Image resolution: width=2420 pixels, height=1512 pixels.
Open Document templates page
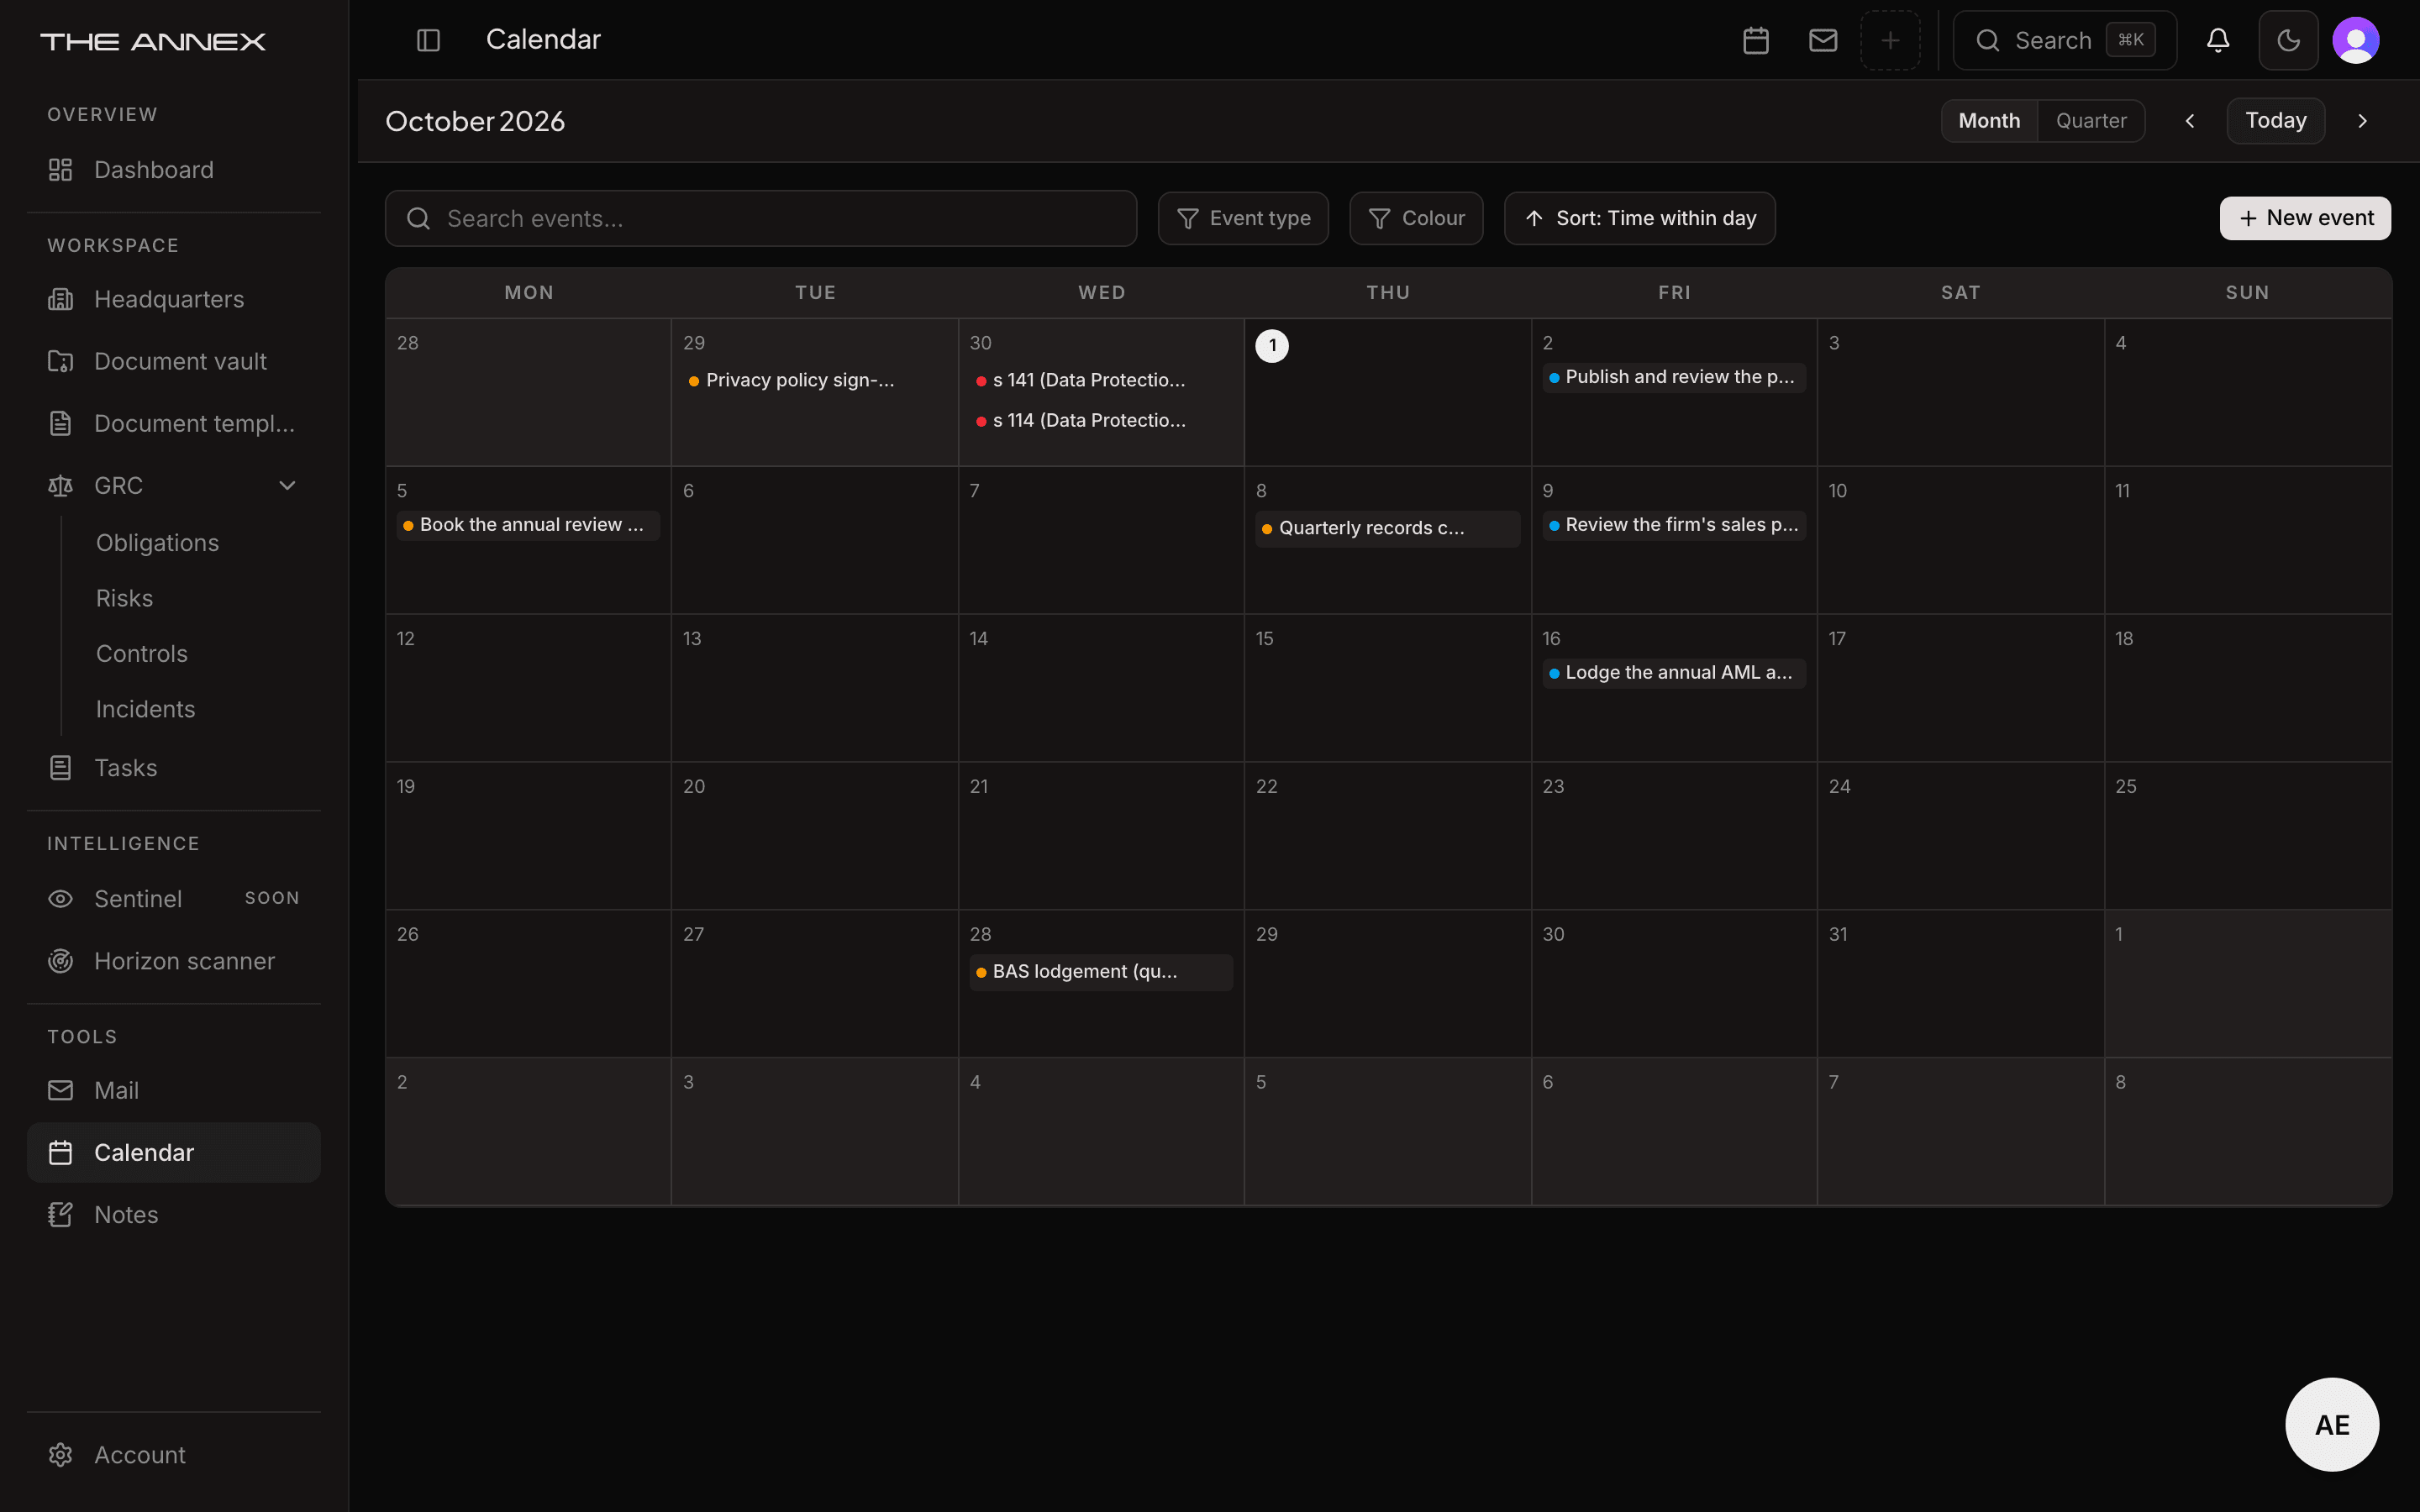173,423
